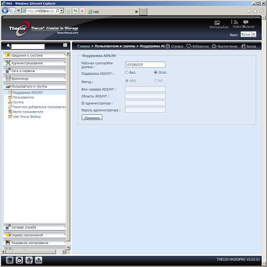Viewport: 267px width, 267px height.
Task: Click the ID администратора input field
Action: 145,103
